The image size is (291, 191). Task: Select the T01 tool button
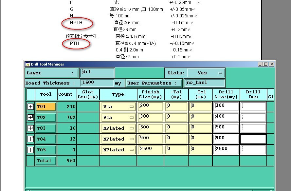pyautogui.click(x=45, y=107)
